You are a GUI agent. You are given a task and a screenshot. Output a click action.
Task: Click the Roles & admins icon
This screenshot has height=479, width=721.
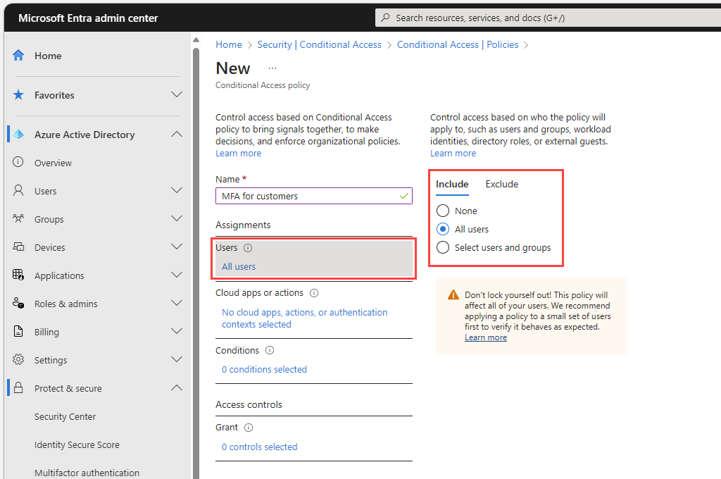click(x=18, y=303)
